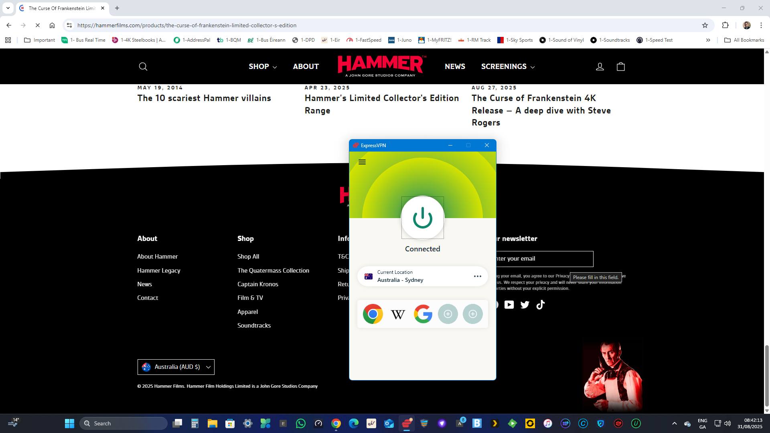Close The Curse Of Frankenstein tab
The image size is (770, 433).
click(x=103, y=8)
